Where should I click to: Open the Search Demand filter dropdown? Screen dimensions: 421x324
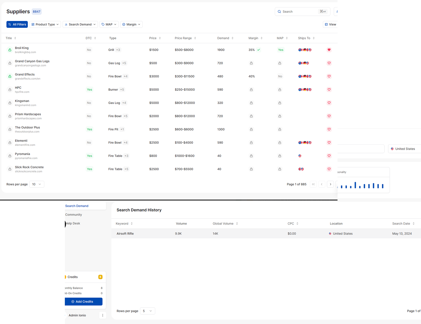coord(80,24)
